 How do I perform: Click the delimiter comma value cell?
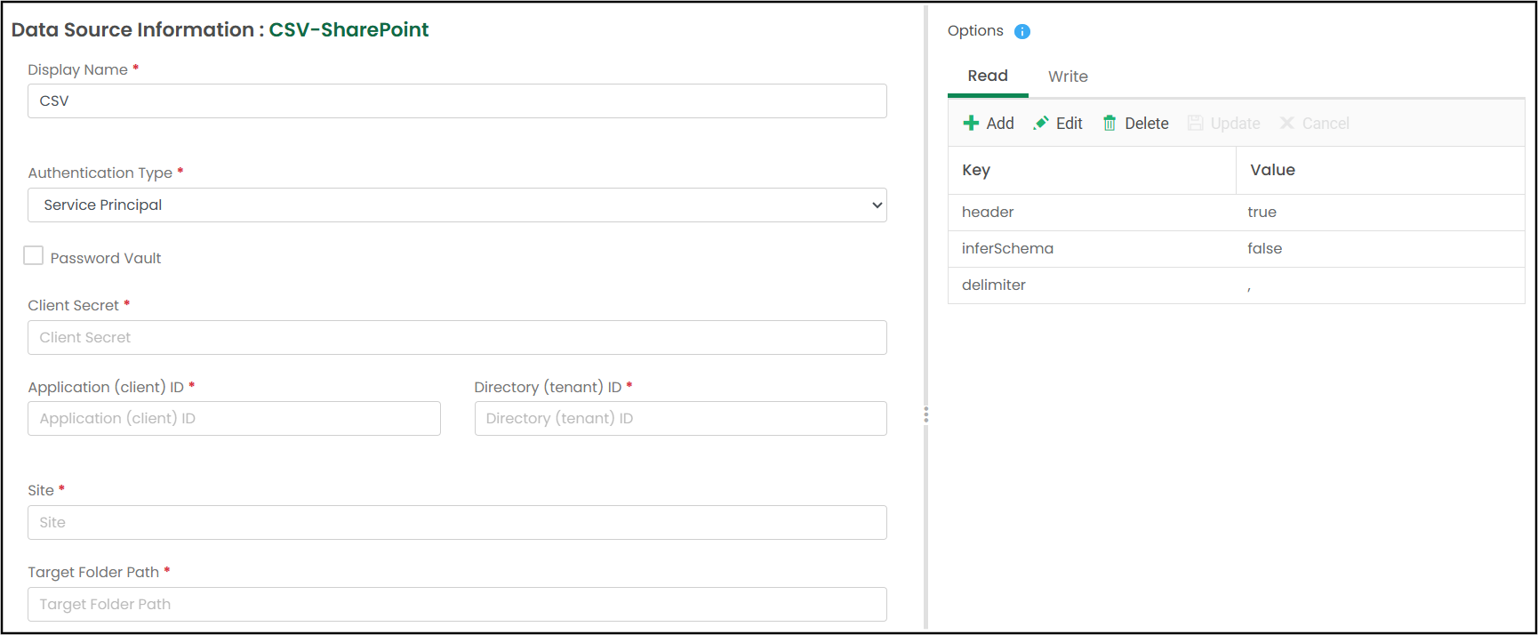[x=1380, y=285]
